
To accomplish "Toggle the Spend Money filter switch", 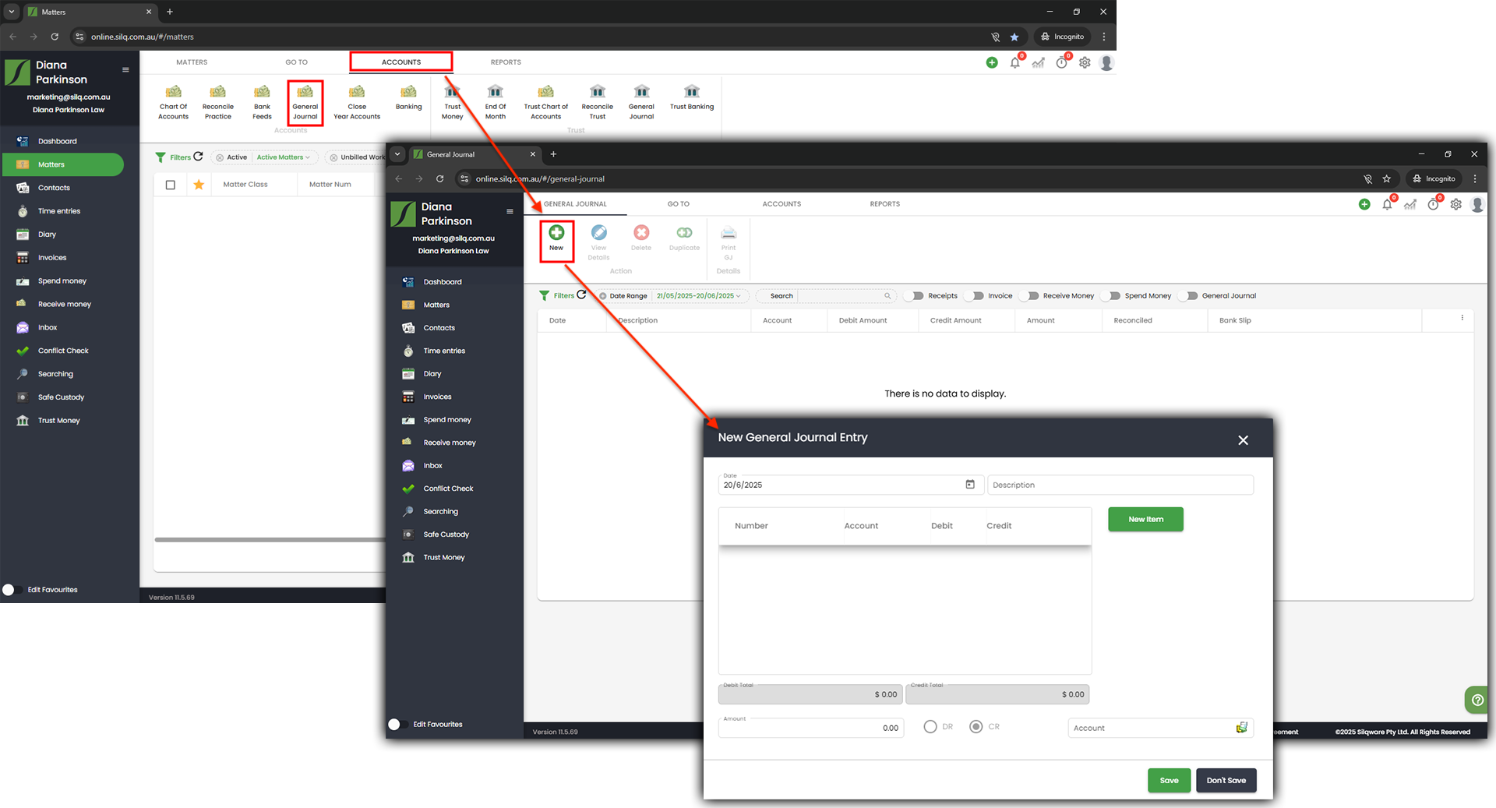I will (x=1111, y=296).
